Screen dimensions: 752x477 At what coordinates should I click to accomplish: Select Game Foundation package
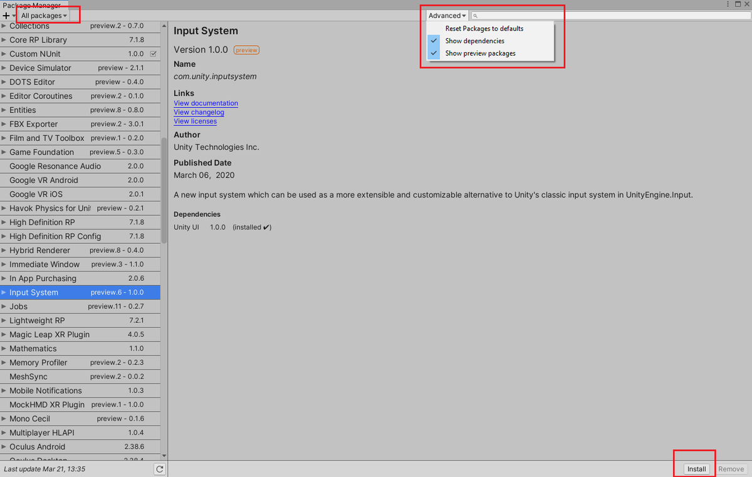pos(80,152)
